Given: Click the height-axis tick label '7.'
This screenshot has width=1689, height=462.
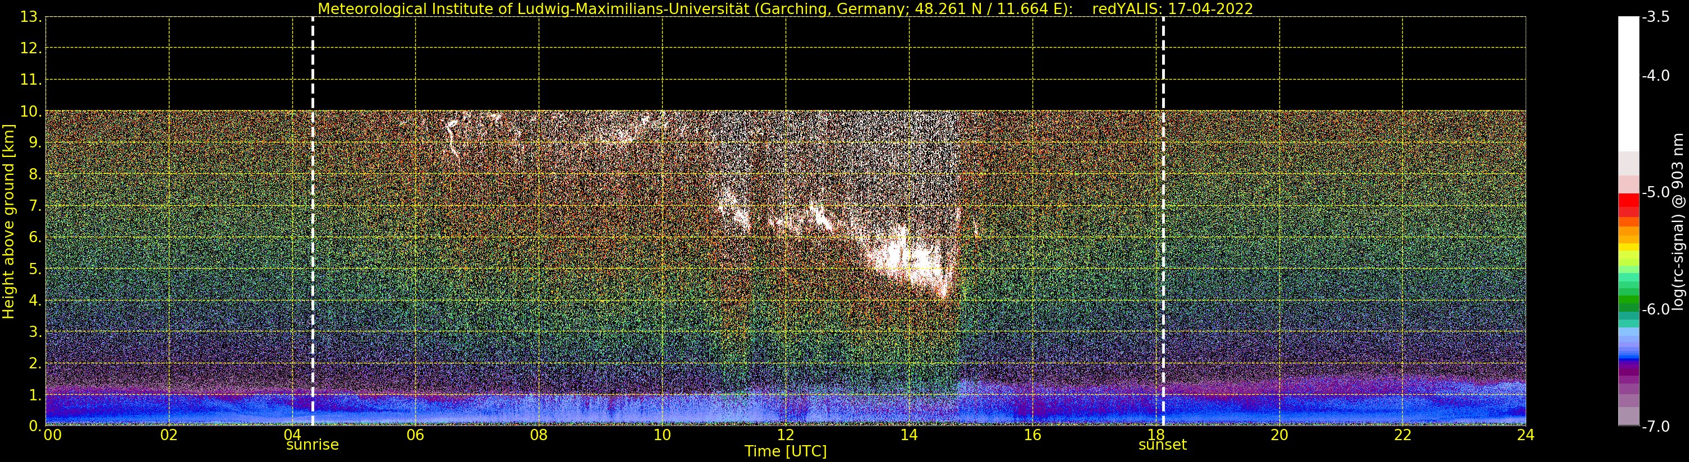Looking at the screenshot, I should coord(35,206).
